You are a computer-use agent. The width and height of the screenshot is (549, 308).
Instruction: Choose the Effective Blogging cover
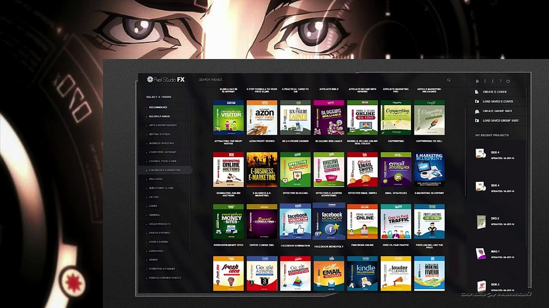click(x=295, y=170)
